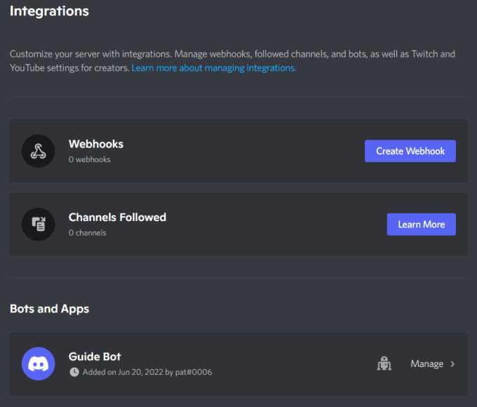Open the 'Learn more about managing integrations' link
Screen dimensions: 477x407
214,68
